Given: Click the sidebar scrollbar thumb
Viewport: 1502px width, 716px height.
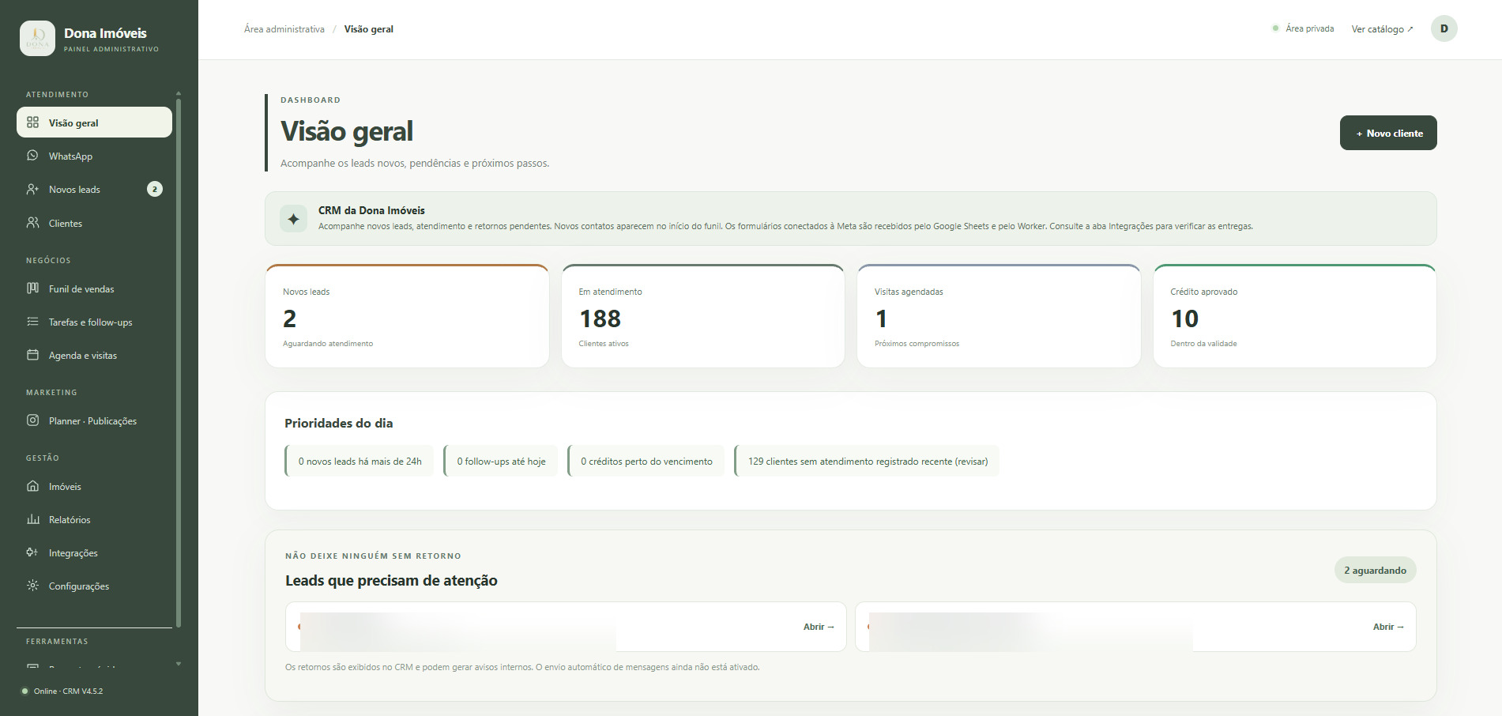Looking at the screenshot, I should (x=179, y=362).
